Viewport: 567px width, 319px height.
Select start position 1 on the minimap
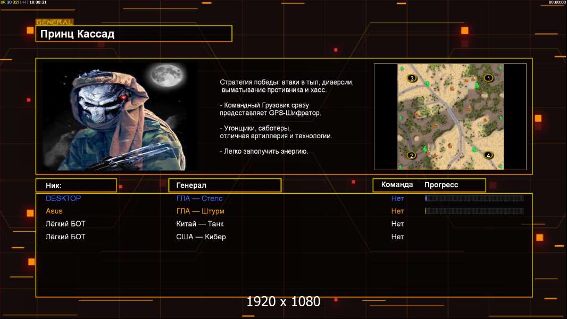pyautogui.click(x=488, y=78)
